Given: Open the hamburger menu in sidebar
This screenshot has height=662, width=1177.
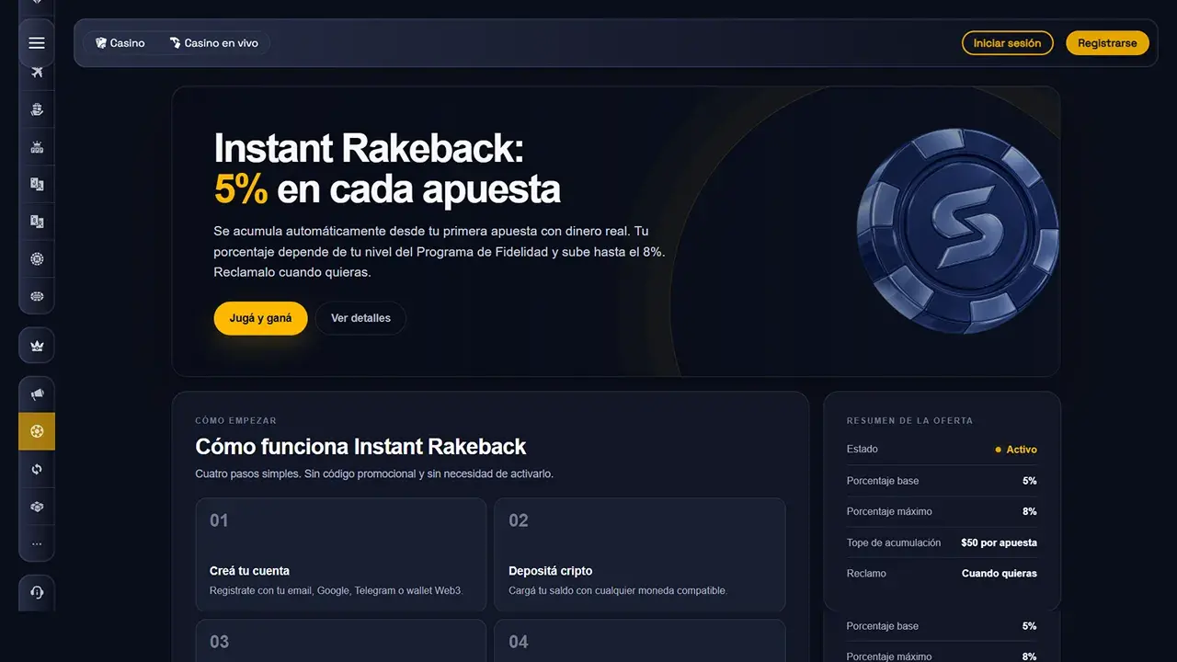Looking at the screenshot, I should pyautogui.click(x=37, y=43).
